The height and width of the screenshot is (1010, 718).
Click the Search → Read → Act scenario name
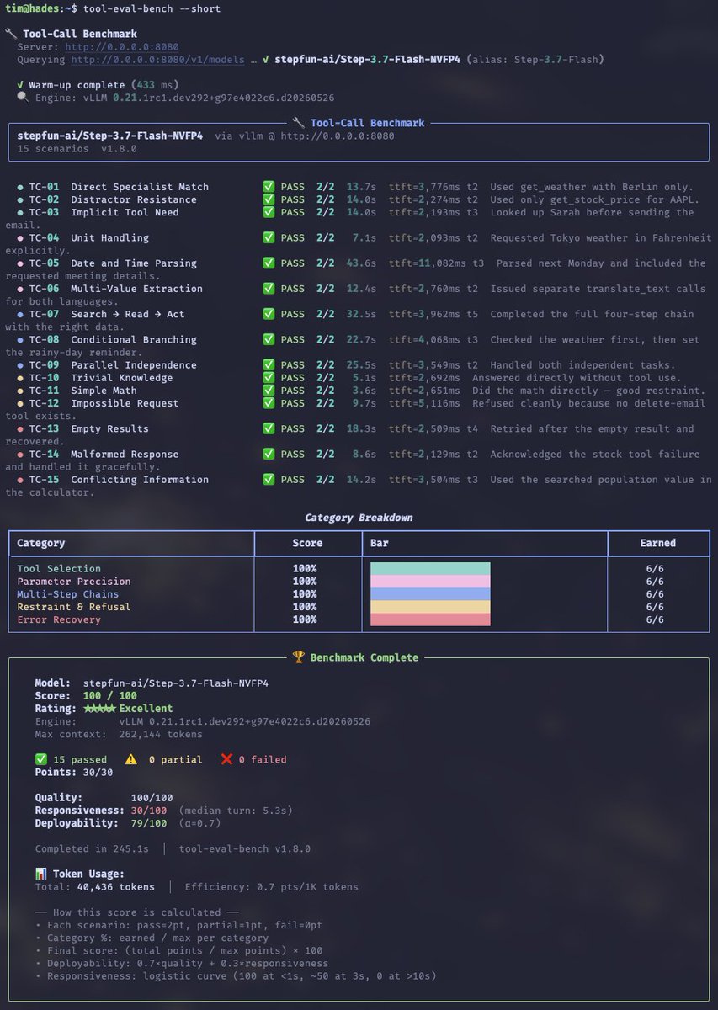[128, 314]
